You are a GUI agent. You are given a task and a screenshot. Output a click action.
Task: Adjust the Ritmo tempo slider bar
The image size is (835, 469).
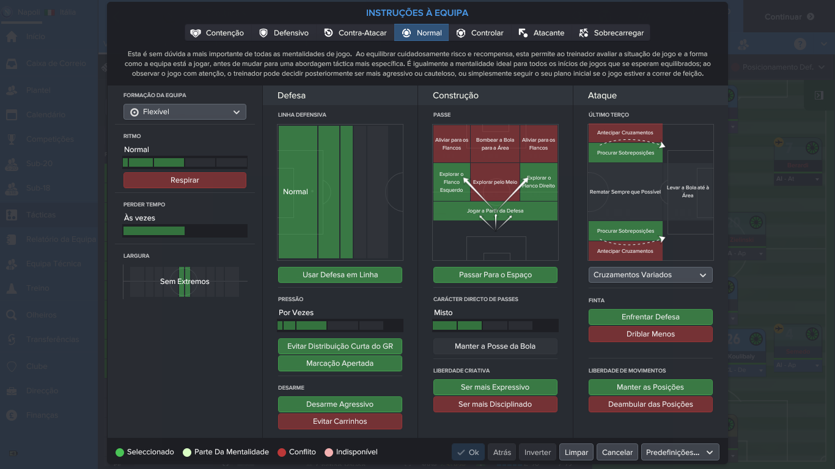click(x=185, y=163)
